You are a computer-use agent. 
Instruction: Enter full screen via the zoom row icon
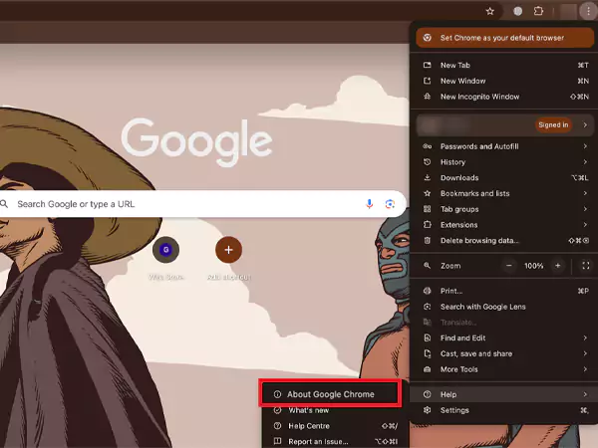click(586, 266)
